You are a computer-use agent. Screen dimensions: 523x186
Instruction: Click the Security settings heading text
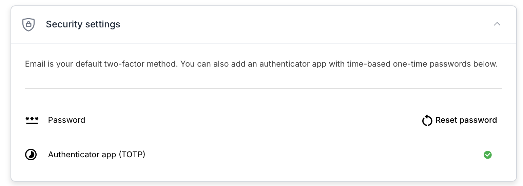83,24
